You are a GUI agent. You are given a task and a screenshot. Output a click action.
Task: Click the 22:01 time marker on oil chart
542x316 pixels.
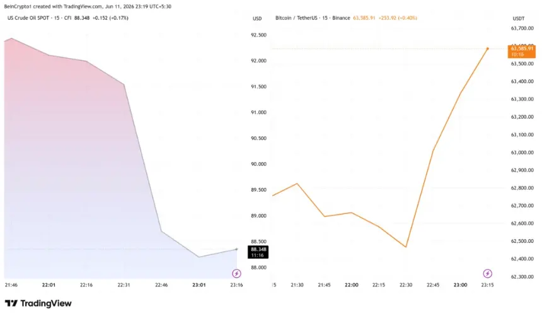tap(49, 285)
